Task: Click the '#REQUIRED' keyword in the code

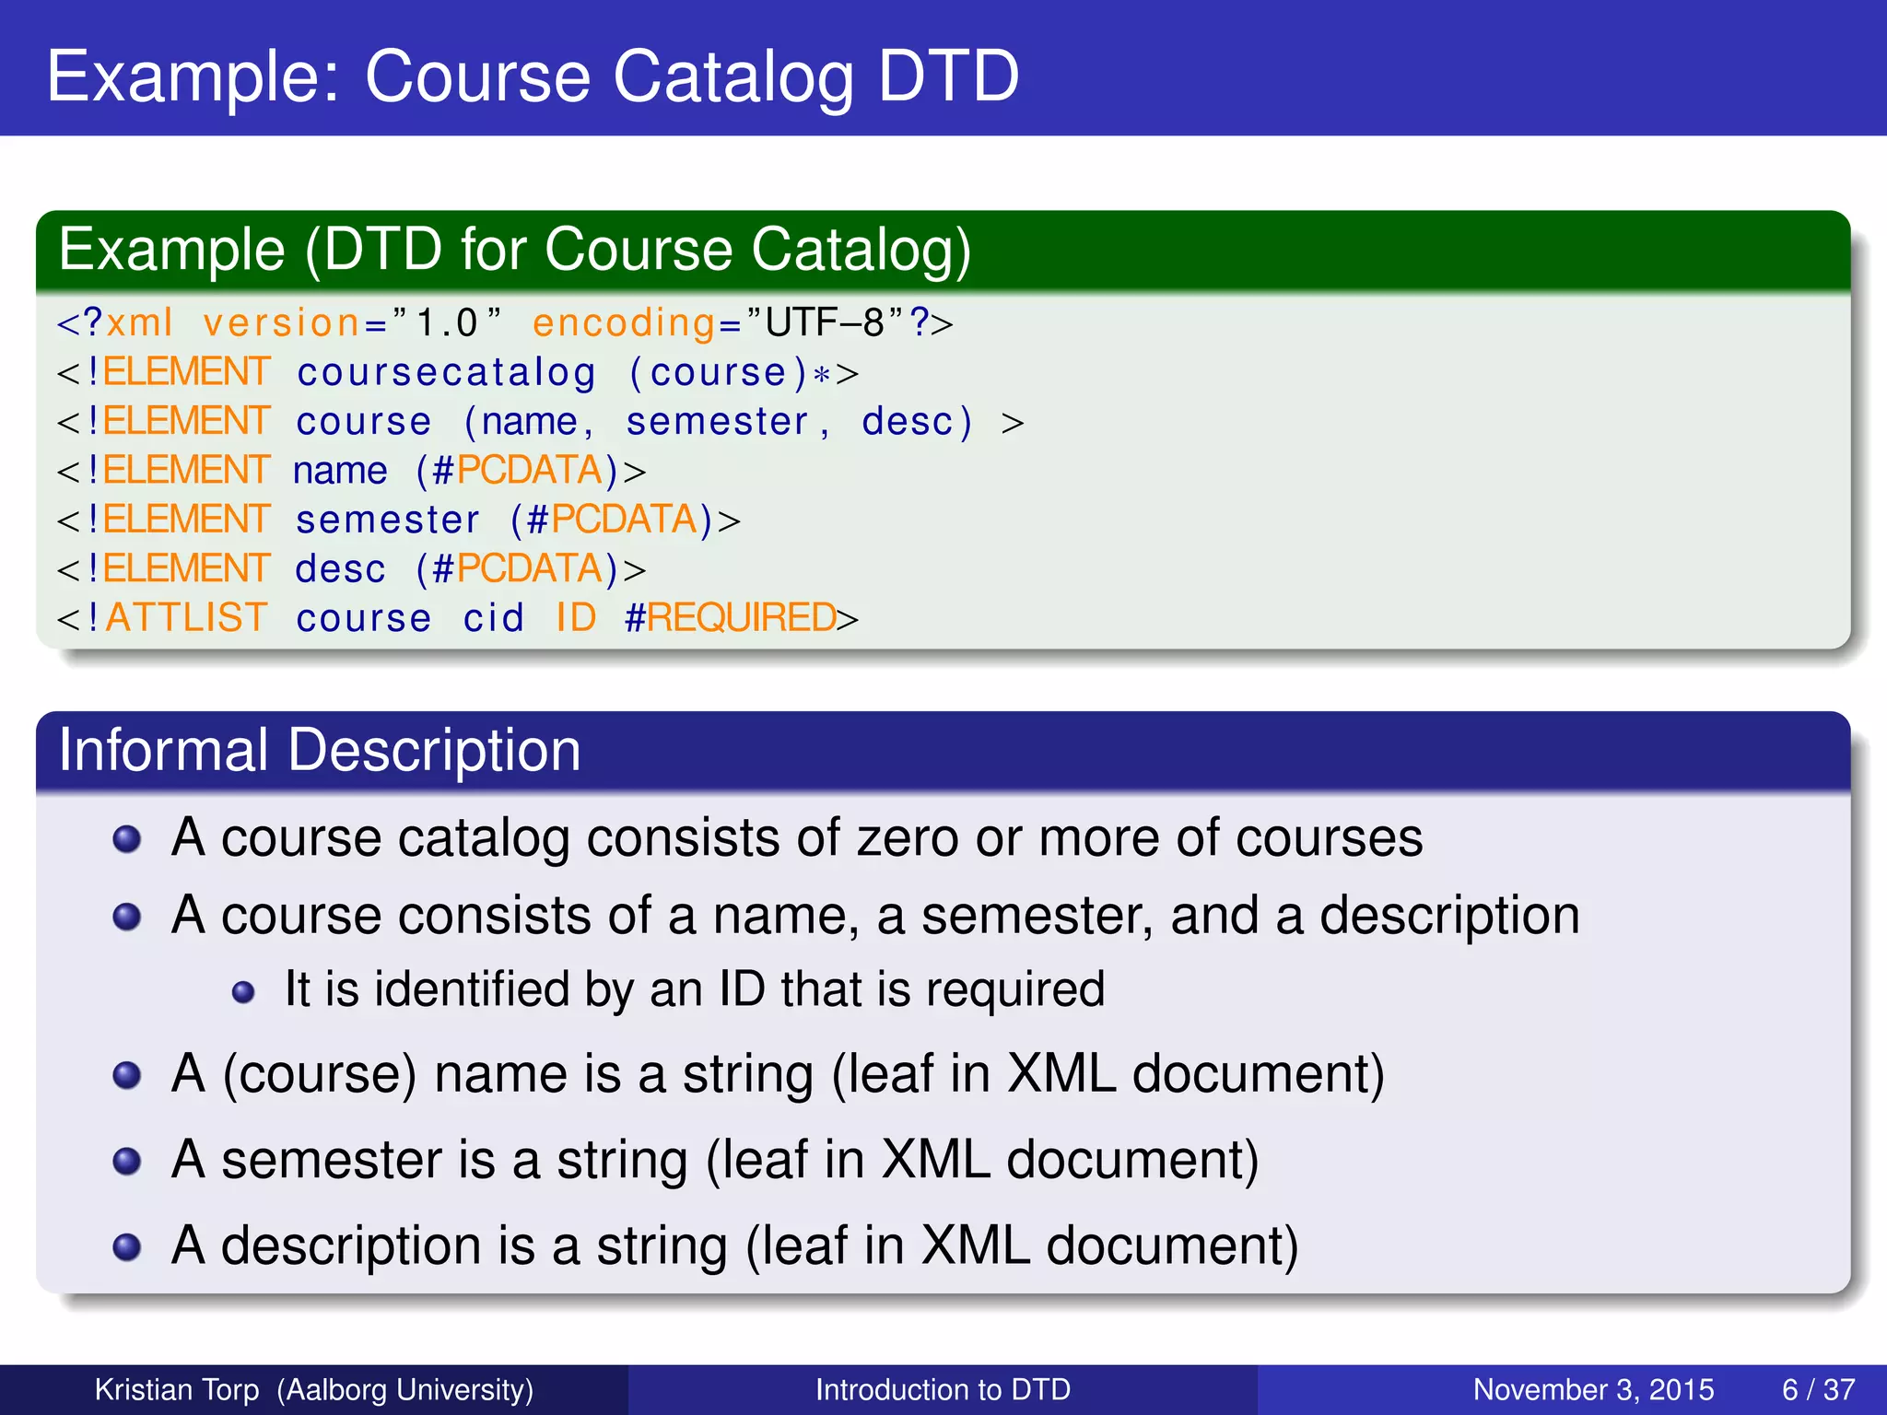Action: [x=731, y=618]
